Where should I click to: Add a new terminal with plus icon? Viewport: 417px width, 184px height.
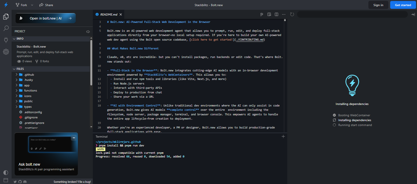[x=283, y=136]
